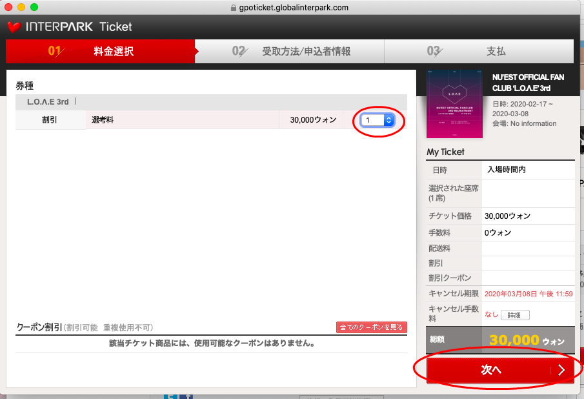Select the 01 料金選択 step tab
Image resolution: width=584 pixels, height=399 pixels.
pyautogui.click(x=100, y=51)
